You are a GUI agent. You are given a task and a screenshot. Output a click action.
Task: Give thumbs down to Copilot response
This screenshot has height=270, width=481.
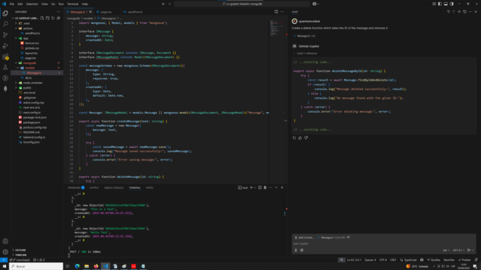click(306, 138)
